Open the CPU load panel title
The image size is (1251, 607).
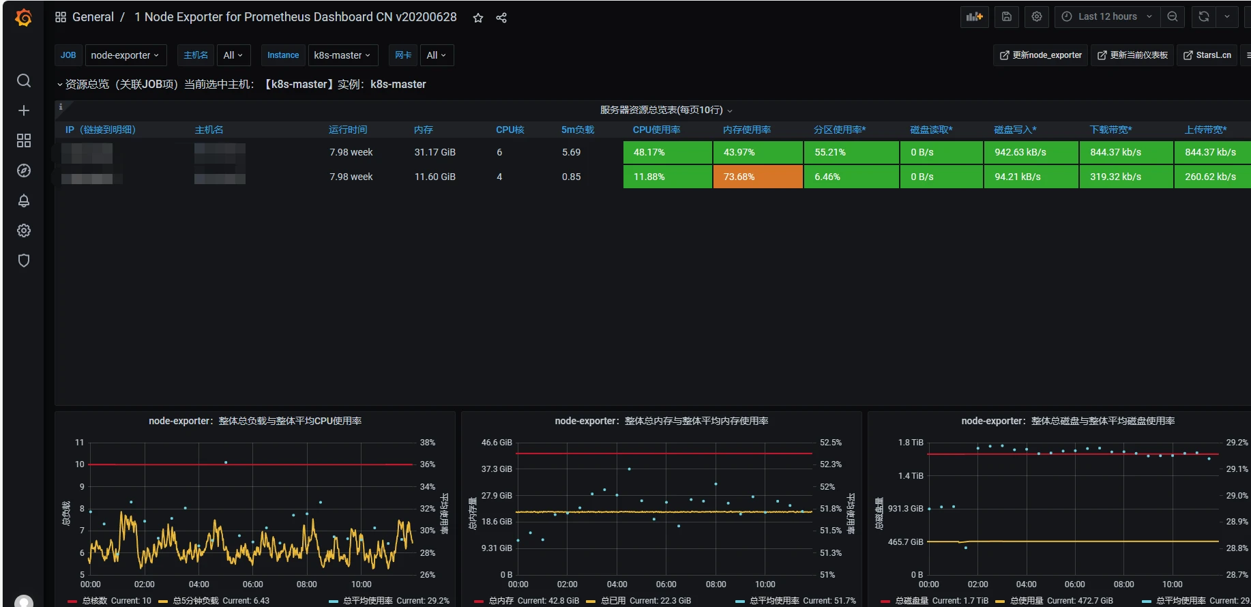(x=255, y=421)
